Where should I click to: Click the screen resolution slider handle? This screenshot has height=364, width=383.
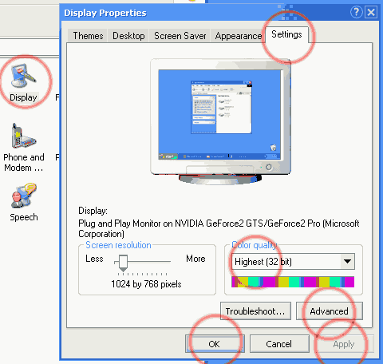point(123,263)
